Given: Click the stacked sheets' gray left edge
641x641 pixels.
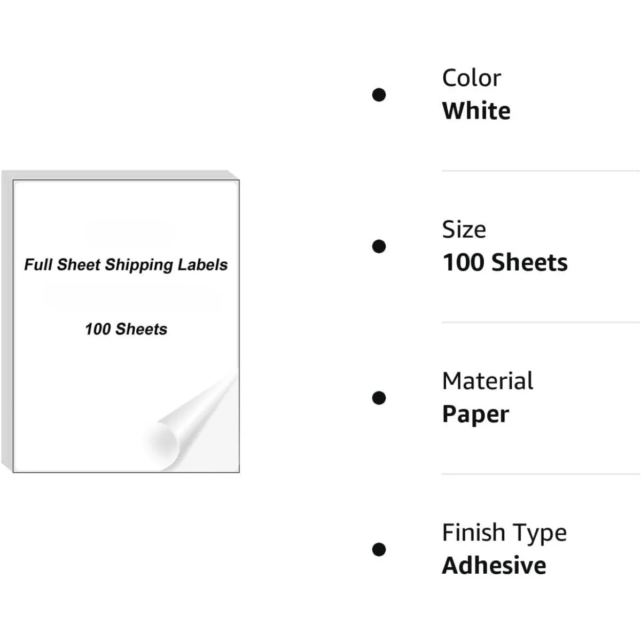Looking at the screenshot, I should tap(7, 320).
